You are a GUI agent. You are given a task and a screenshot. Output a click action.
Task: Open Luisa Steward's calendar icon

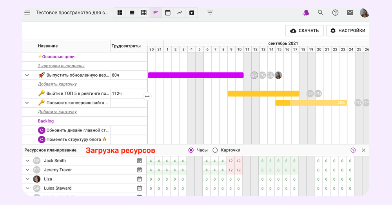pos(140,188)
